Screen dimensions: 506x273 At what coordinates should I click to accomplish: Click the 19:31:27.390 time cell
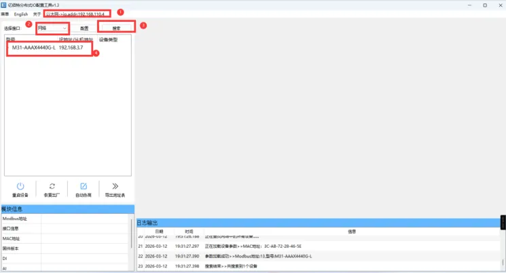187,256
